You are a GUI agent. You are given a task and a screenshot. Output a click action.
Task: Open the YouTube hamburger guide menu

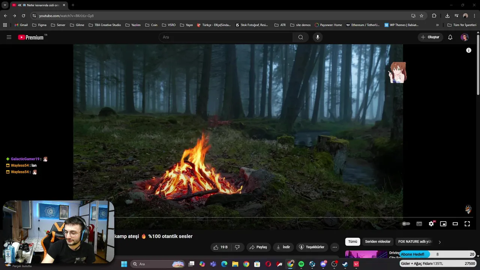(x=9, y=37)
